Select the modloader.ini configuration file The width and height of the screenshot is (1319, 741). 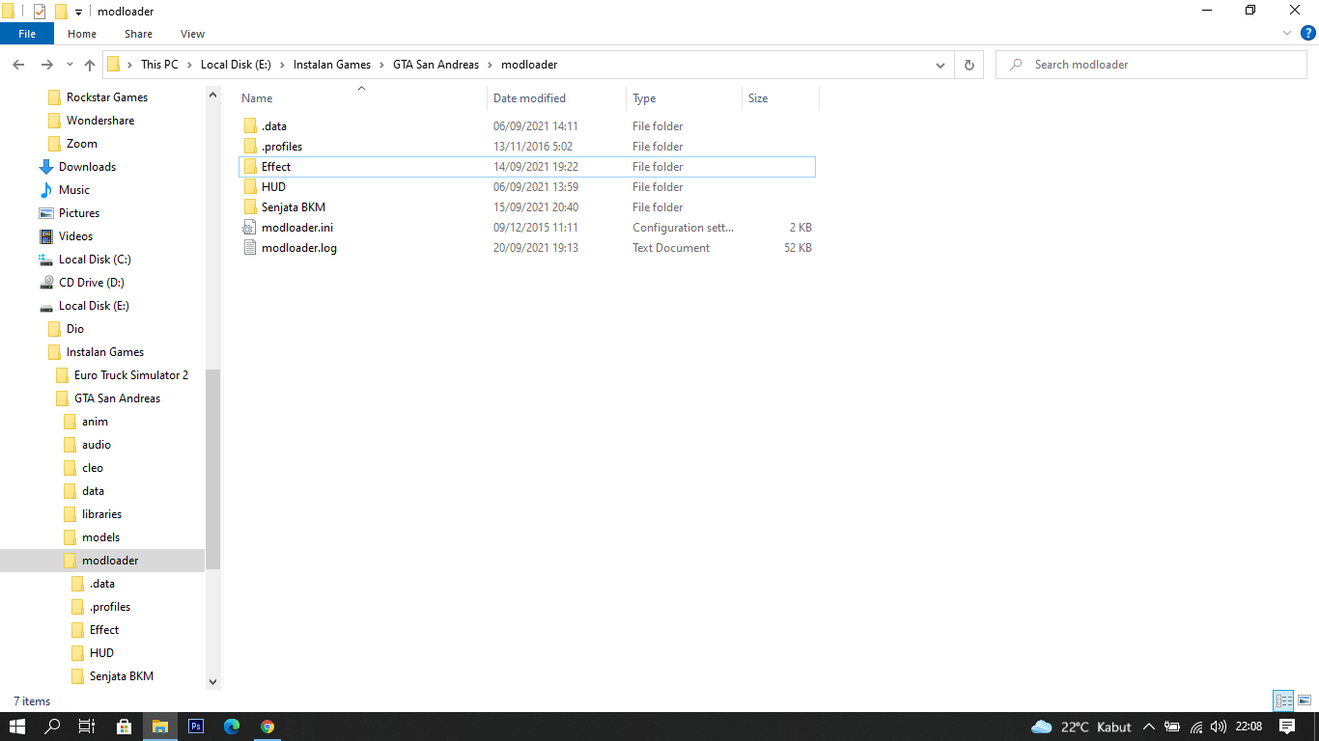[526, 228]
